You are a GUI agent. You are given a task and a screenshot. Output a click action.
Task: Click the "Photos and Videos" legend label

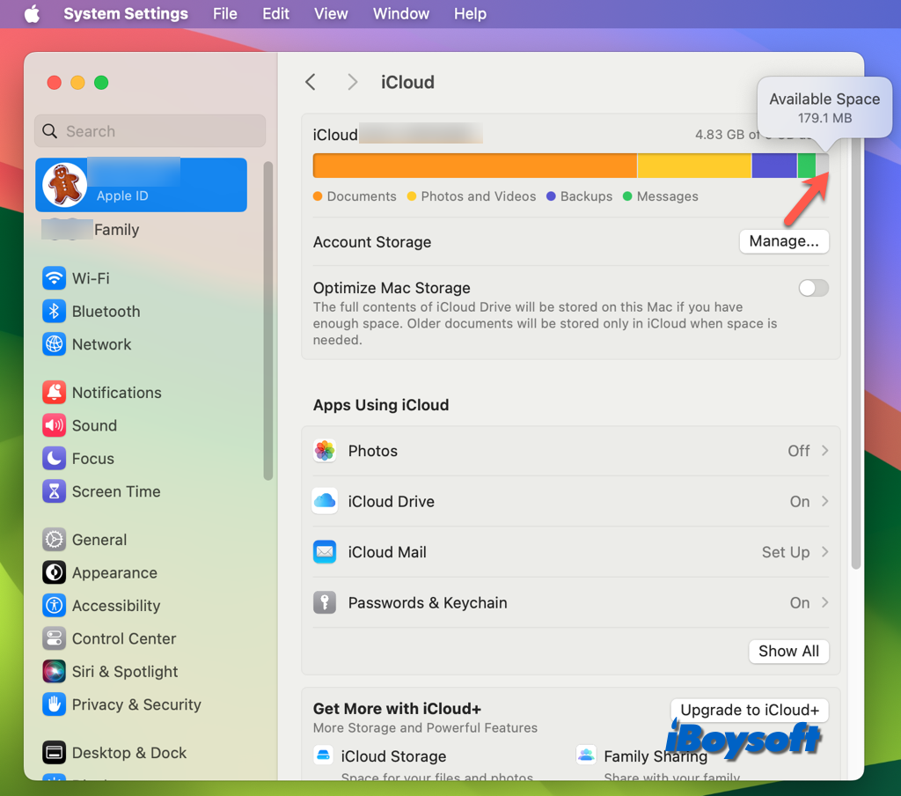478,196
